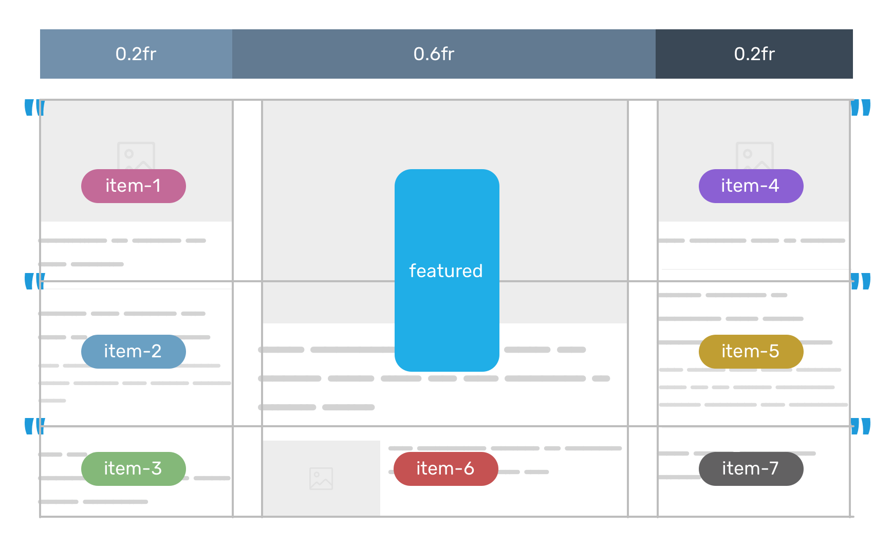892x545 pixels.
Task: Click the pink item-1 label
Action: 134,186
